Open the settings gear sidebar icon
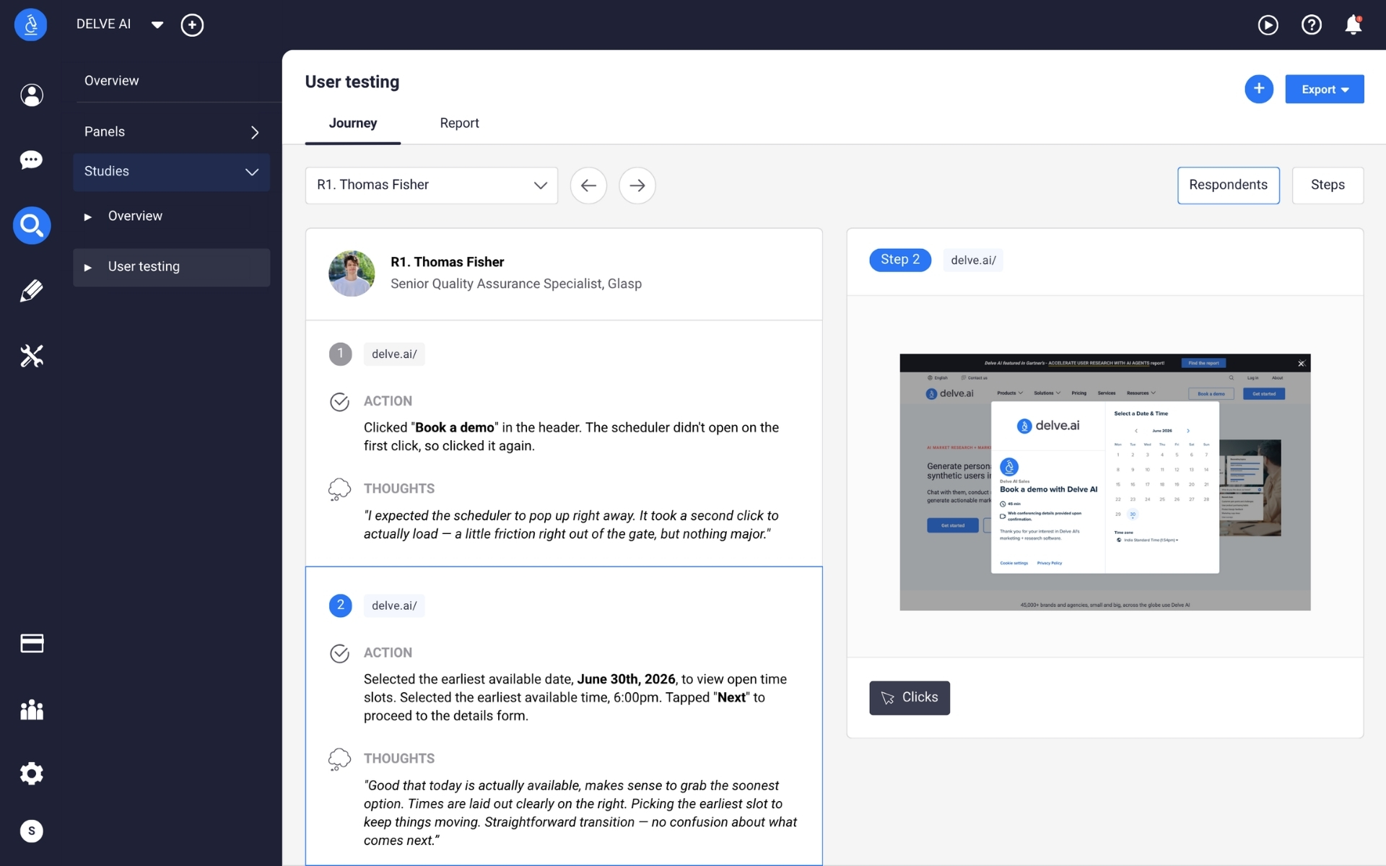 (x=31, y=774)
